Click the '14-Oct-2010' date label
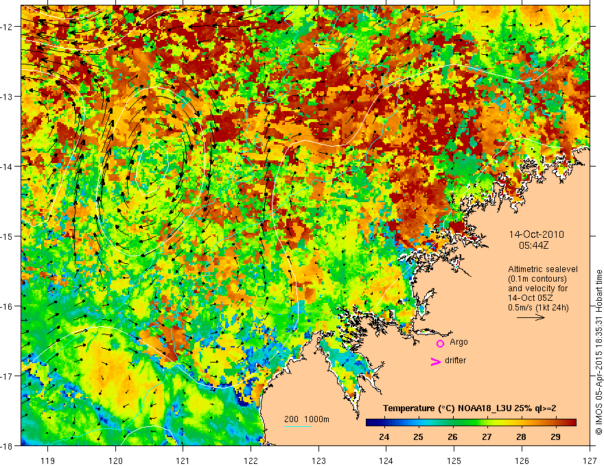 [536, 234]
